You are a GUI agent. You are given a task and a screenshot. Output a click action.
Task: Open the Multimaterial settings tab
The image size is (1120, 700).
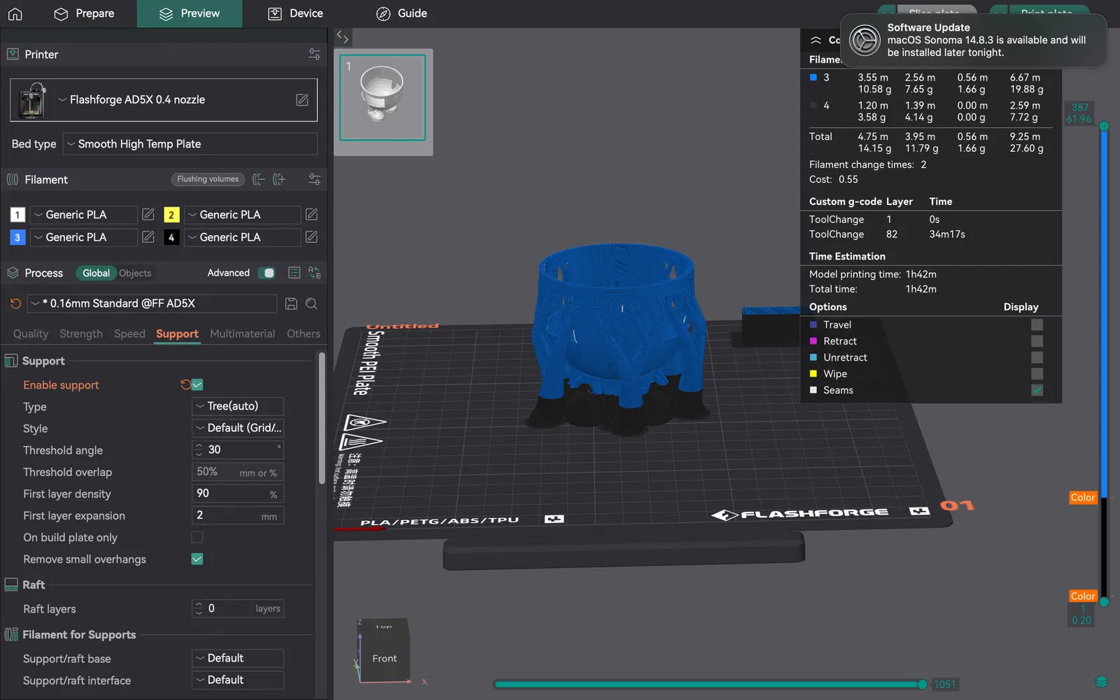coord(242,334)
